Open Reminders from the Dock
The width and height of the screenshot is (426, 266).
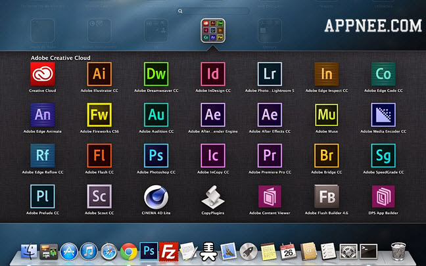328,251
